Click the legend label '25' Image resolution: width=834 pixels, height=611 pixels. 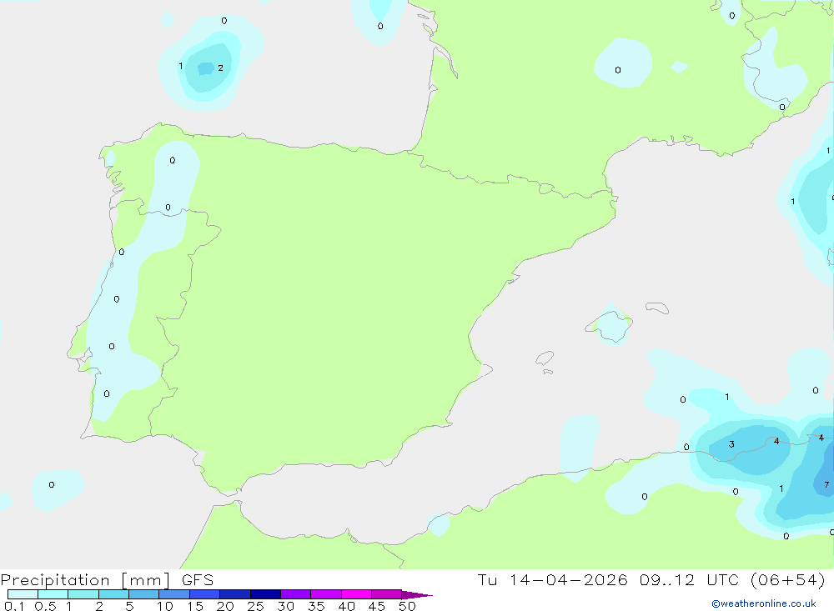point(255,606)
